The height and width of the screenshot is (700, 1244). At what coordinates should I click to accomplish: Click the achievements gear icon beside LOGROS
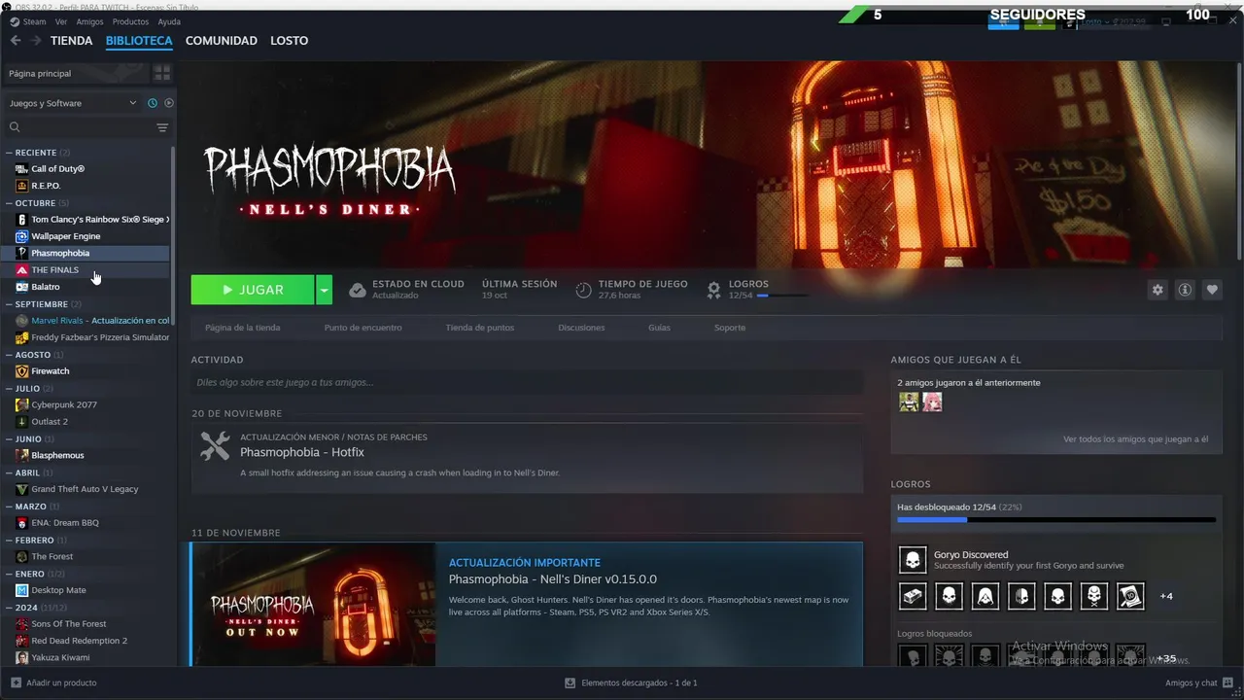[713, 290]
